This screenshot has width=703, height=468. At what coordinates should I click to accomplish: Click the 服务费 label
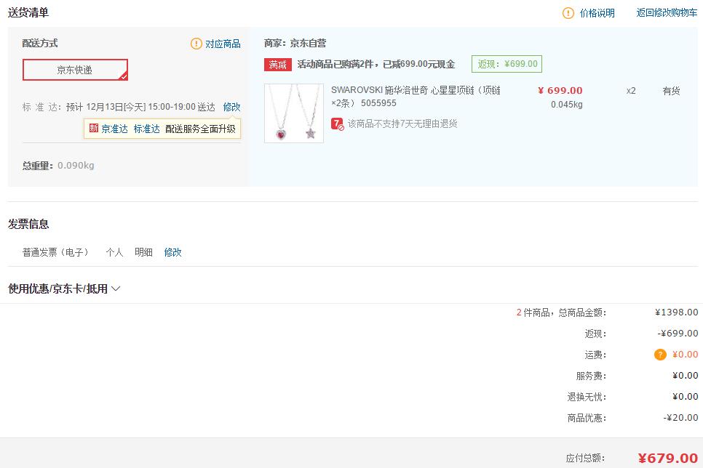pos(591,376)
